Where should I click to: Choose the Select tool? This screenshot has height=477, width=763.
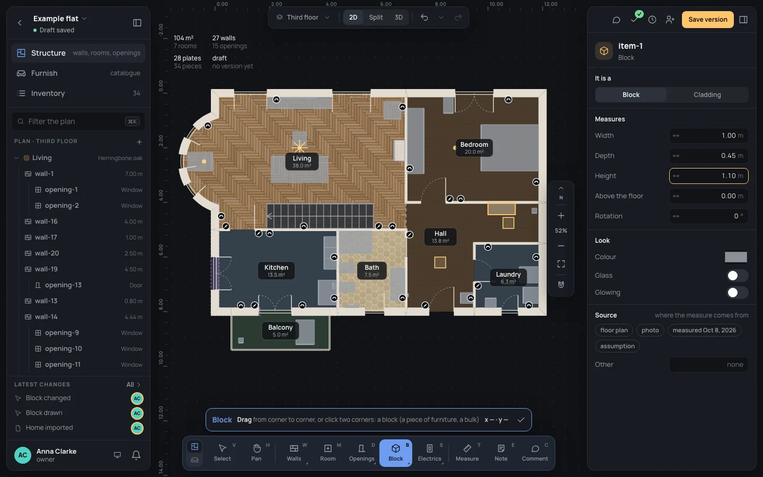(x=223, y=453)
